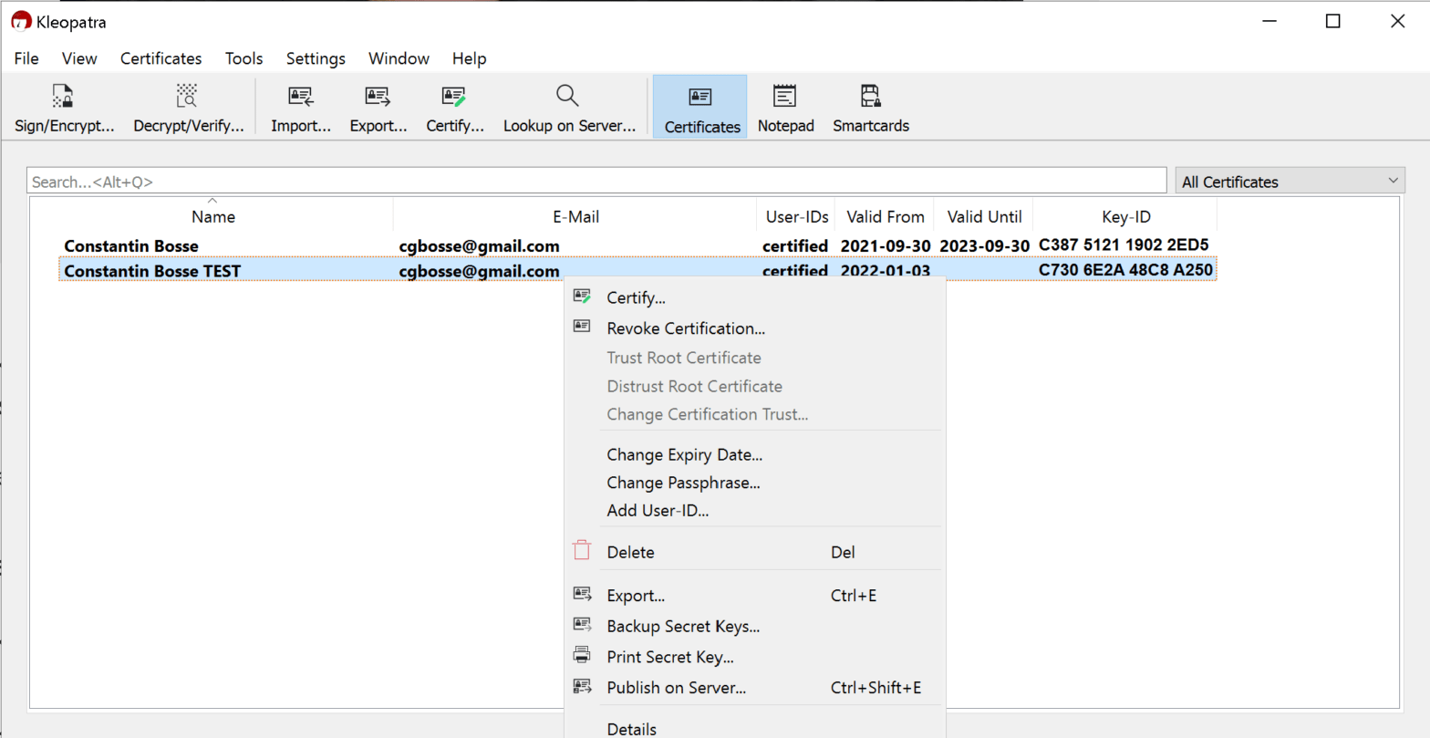Screen dimensions: 1430x738
Task: Click cgbosse@gmail.com in the first row
Action: click(479, 245)
